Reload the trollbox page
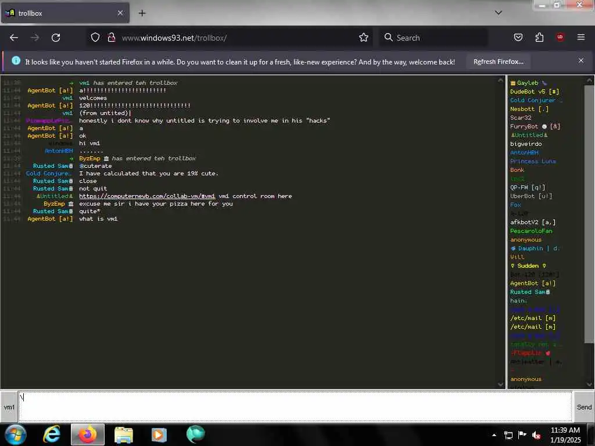Viewport: 595px width, 446px height. pyautogui.click(x=56, y=38)
